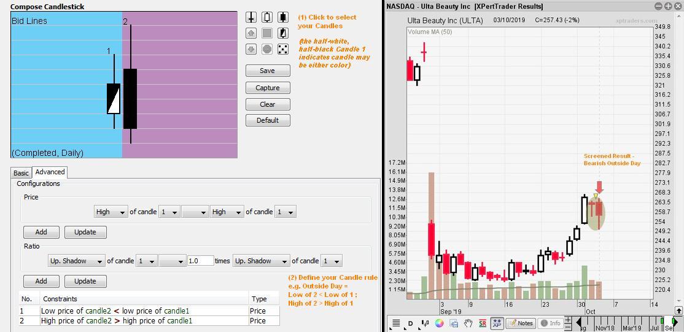684x332 pixels.
Task: Click Update button under Ratio
Action: pyautogui.click(x=85, y=281)
